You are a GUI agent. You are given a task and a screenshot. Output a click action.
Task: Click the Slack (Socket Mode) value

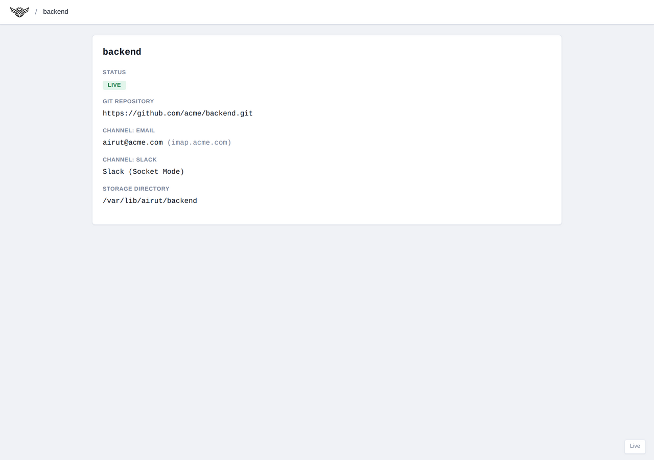click(144, 172)
